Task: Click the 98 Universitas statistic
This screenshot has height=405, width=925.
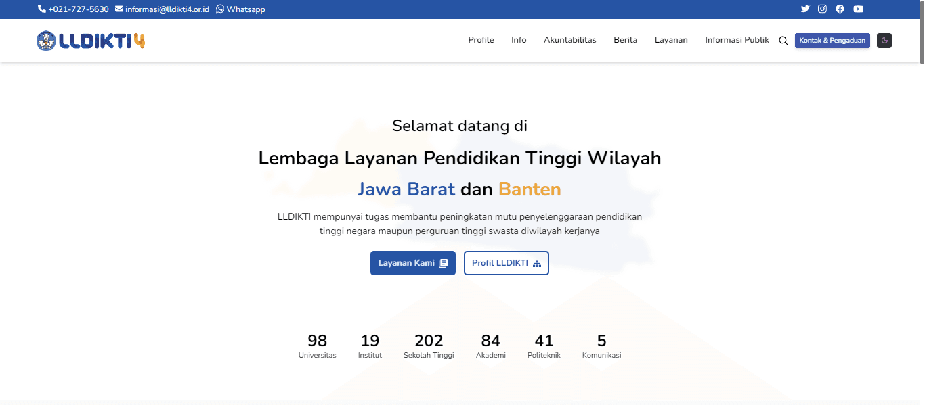Action: click(x=317, y=346)
